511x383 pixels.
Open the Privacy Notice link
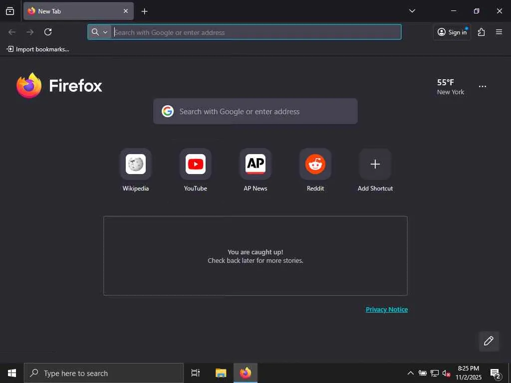click(387, 309)
